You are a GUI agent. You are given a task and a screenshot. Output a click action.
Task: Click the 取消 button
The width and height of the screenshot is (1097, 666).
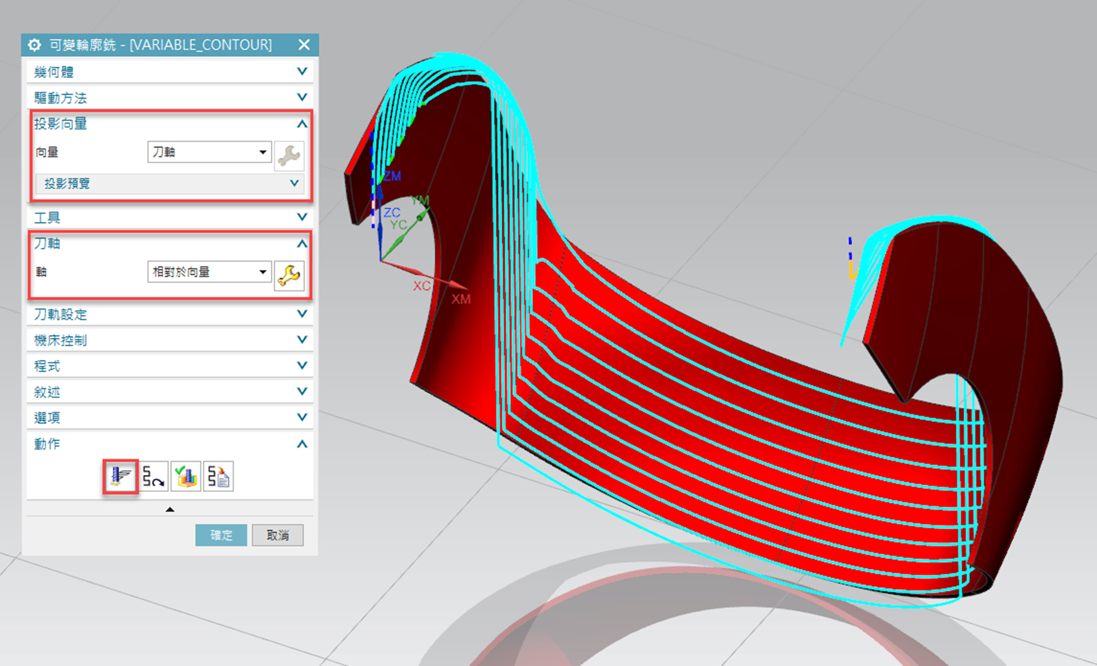tap(278, 535)
